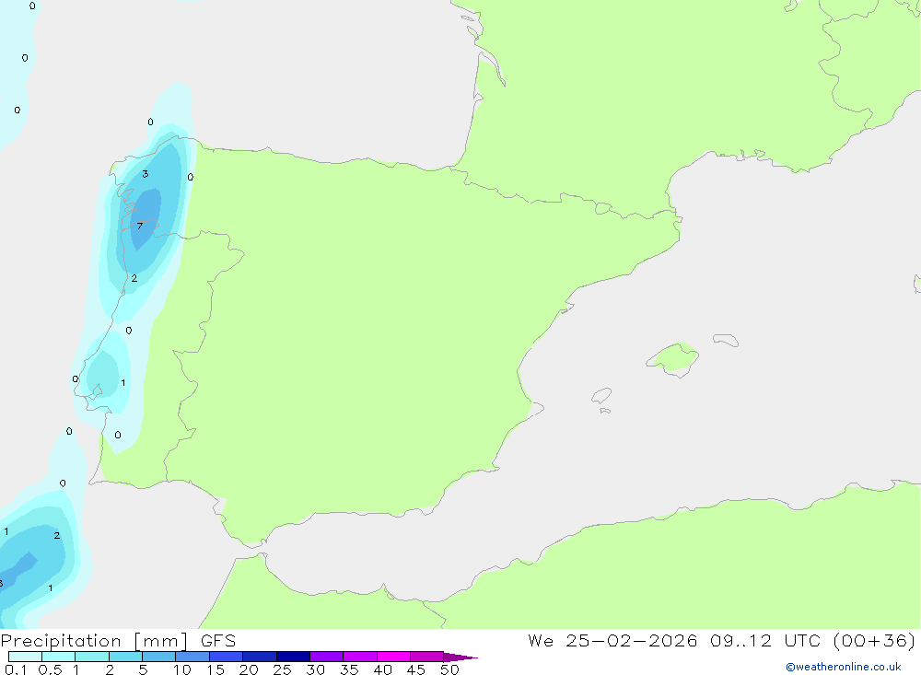Screen dimensions: 921x675
Task: Click the 10–15 mm legend color swatch
Action: point(192,657)
